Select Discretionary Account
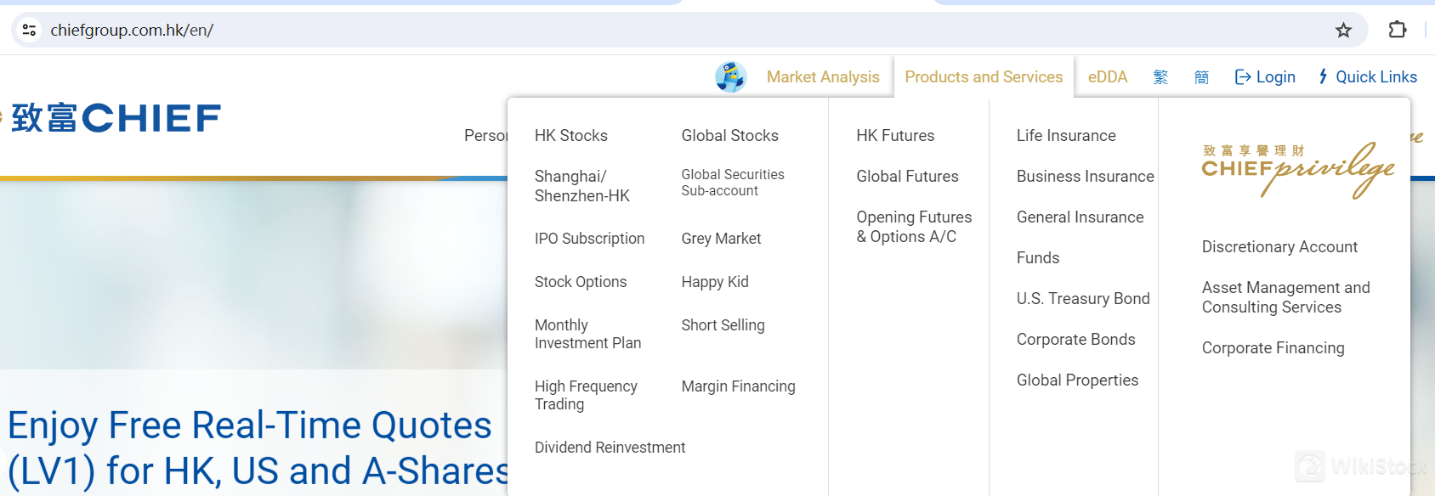The height and width of the screenshot is (496, 1435). click(1279, 246)
